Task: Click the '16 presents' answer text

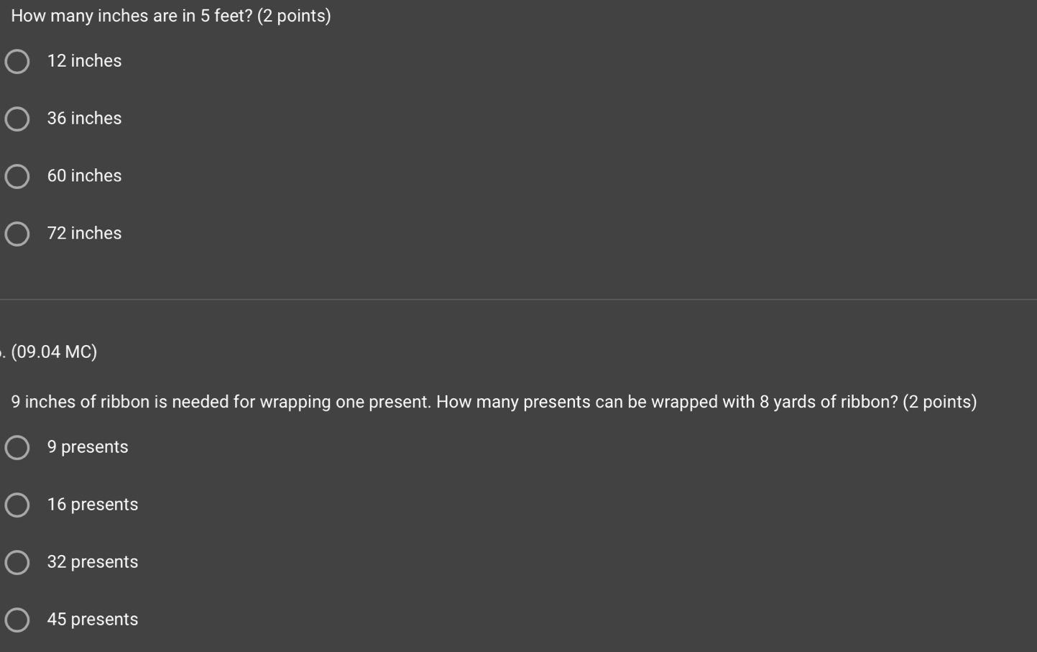Action: click(93, 505)
